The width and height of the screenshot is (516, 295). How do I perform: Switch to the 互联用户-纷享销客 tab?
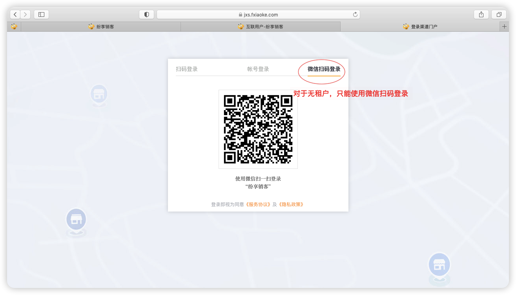[261, 27]
